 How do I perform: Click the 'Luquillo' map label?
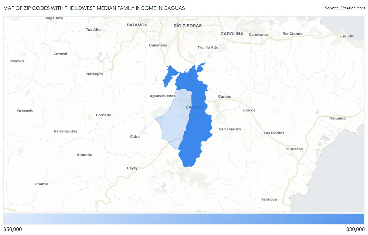click(347, 36)
